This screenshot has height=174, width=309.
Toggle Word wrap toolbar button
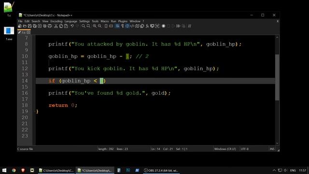click(117, 26)
